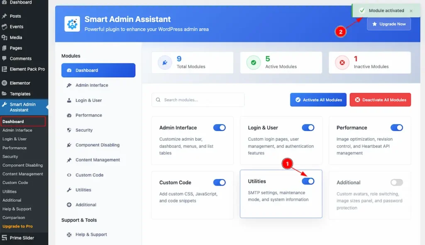Toggle the Admin Interface module switch
Screen dimensions: 425x245
(x=219, y=128)
